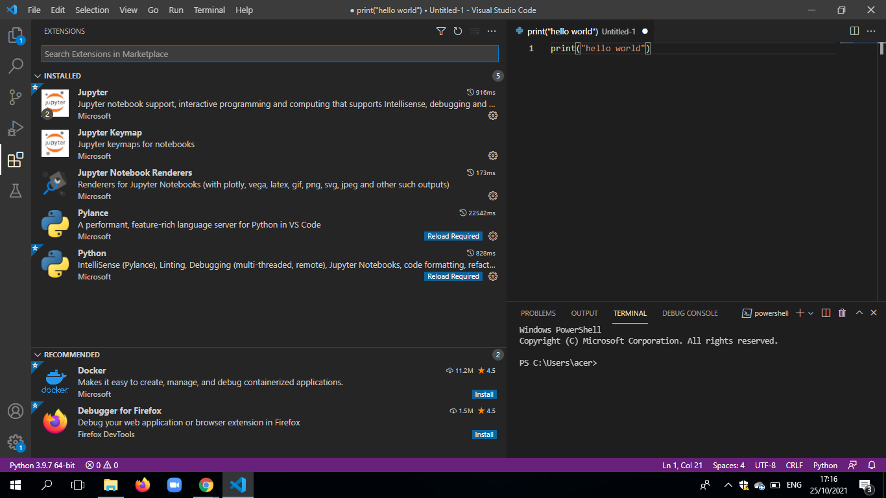The height and width of the screenshot is (498, 886).
Task: Refresh the extensions list
Action: click(x=459, y=30)
